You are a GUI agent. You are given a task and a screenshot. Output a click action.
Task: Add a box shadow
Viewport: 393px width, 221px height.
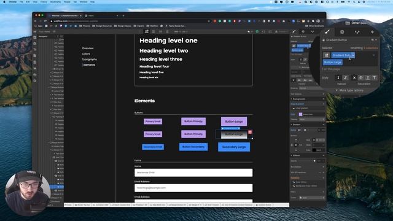[324, 167]
